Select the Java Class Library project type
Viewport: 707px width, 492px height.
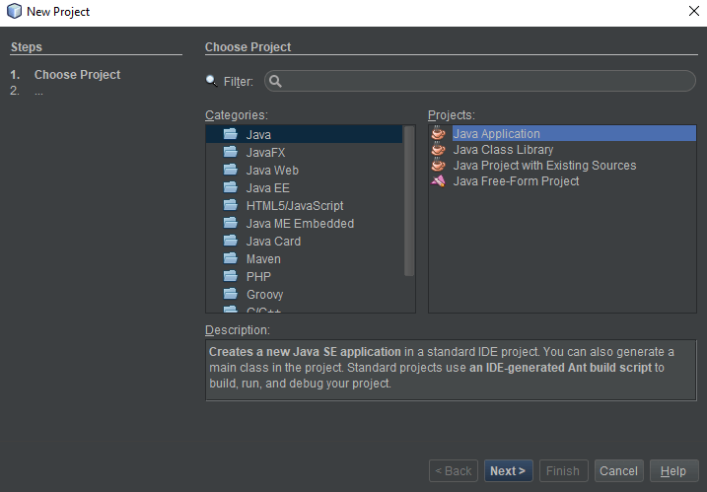(x=562, y=149)
